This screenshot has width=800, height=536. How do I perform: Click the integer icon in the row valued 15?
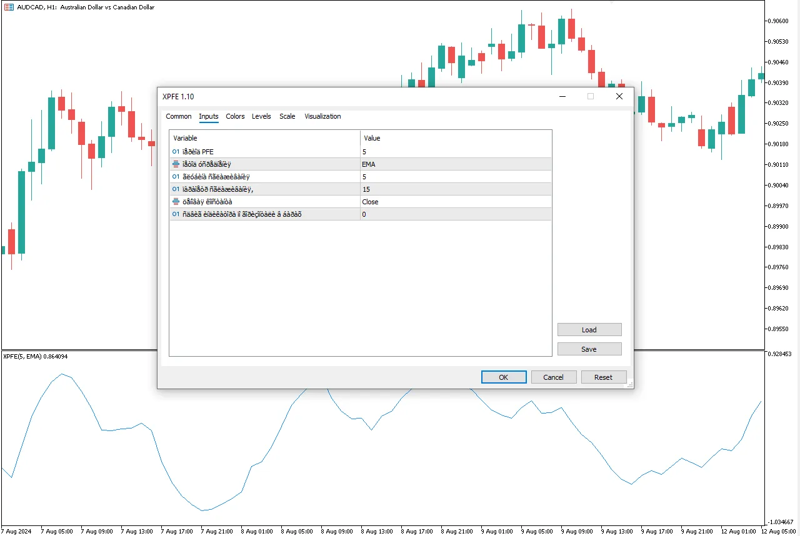pos(176,189)
